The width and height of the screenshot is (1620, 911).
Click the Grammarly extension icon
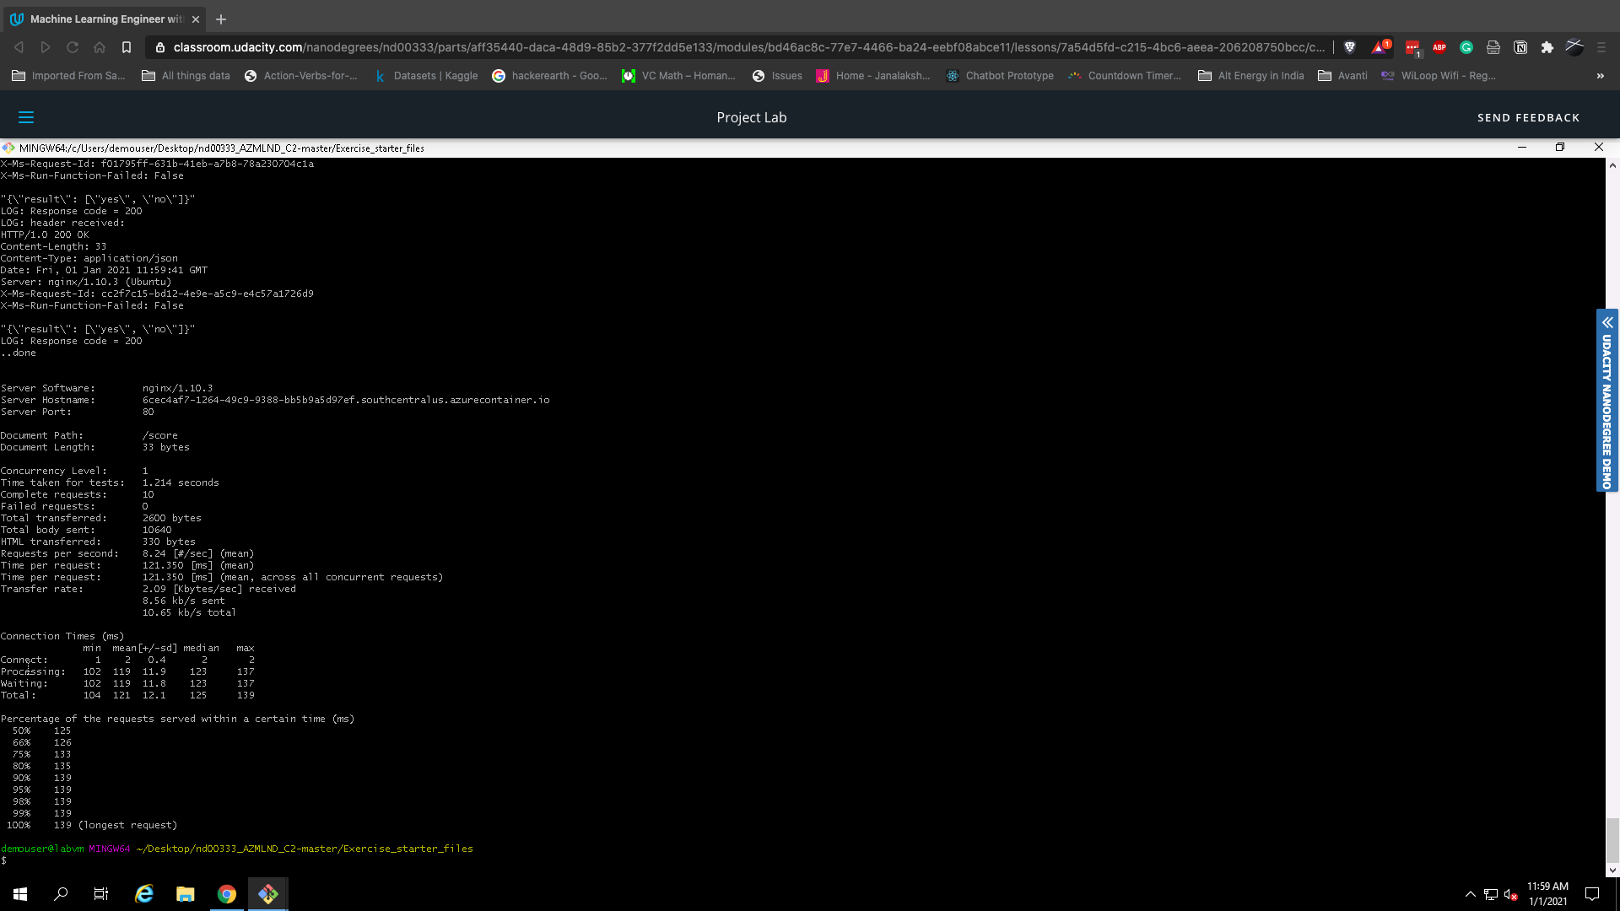(1466, 47)
